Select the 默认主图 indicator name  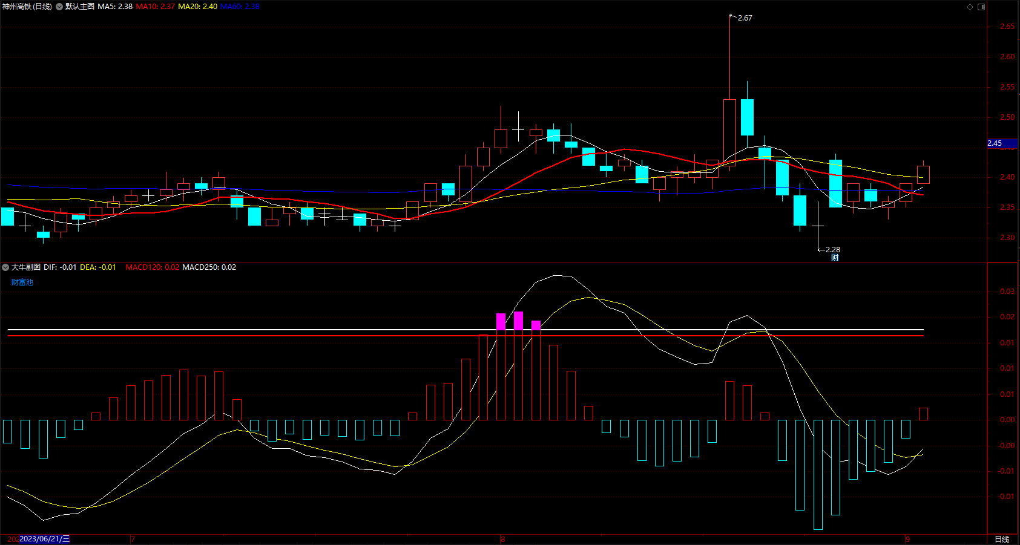(80, 7)
